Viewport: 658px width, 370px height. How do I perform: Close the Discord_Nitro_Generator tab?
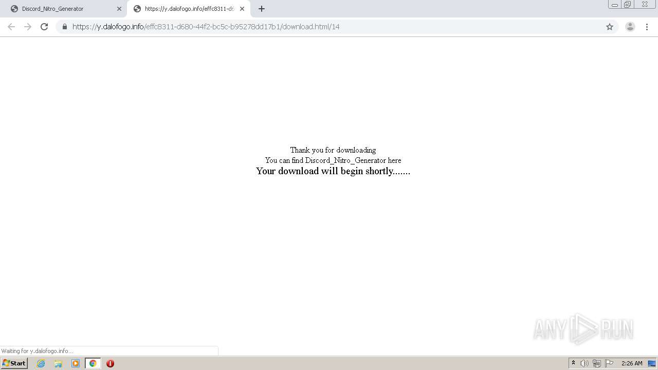[x=119, y=9]
